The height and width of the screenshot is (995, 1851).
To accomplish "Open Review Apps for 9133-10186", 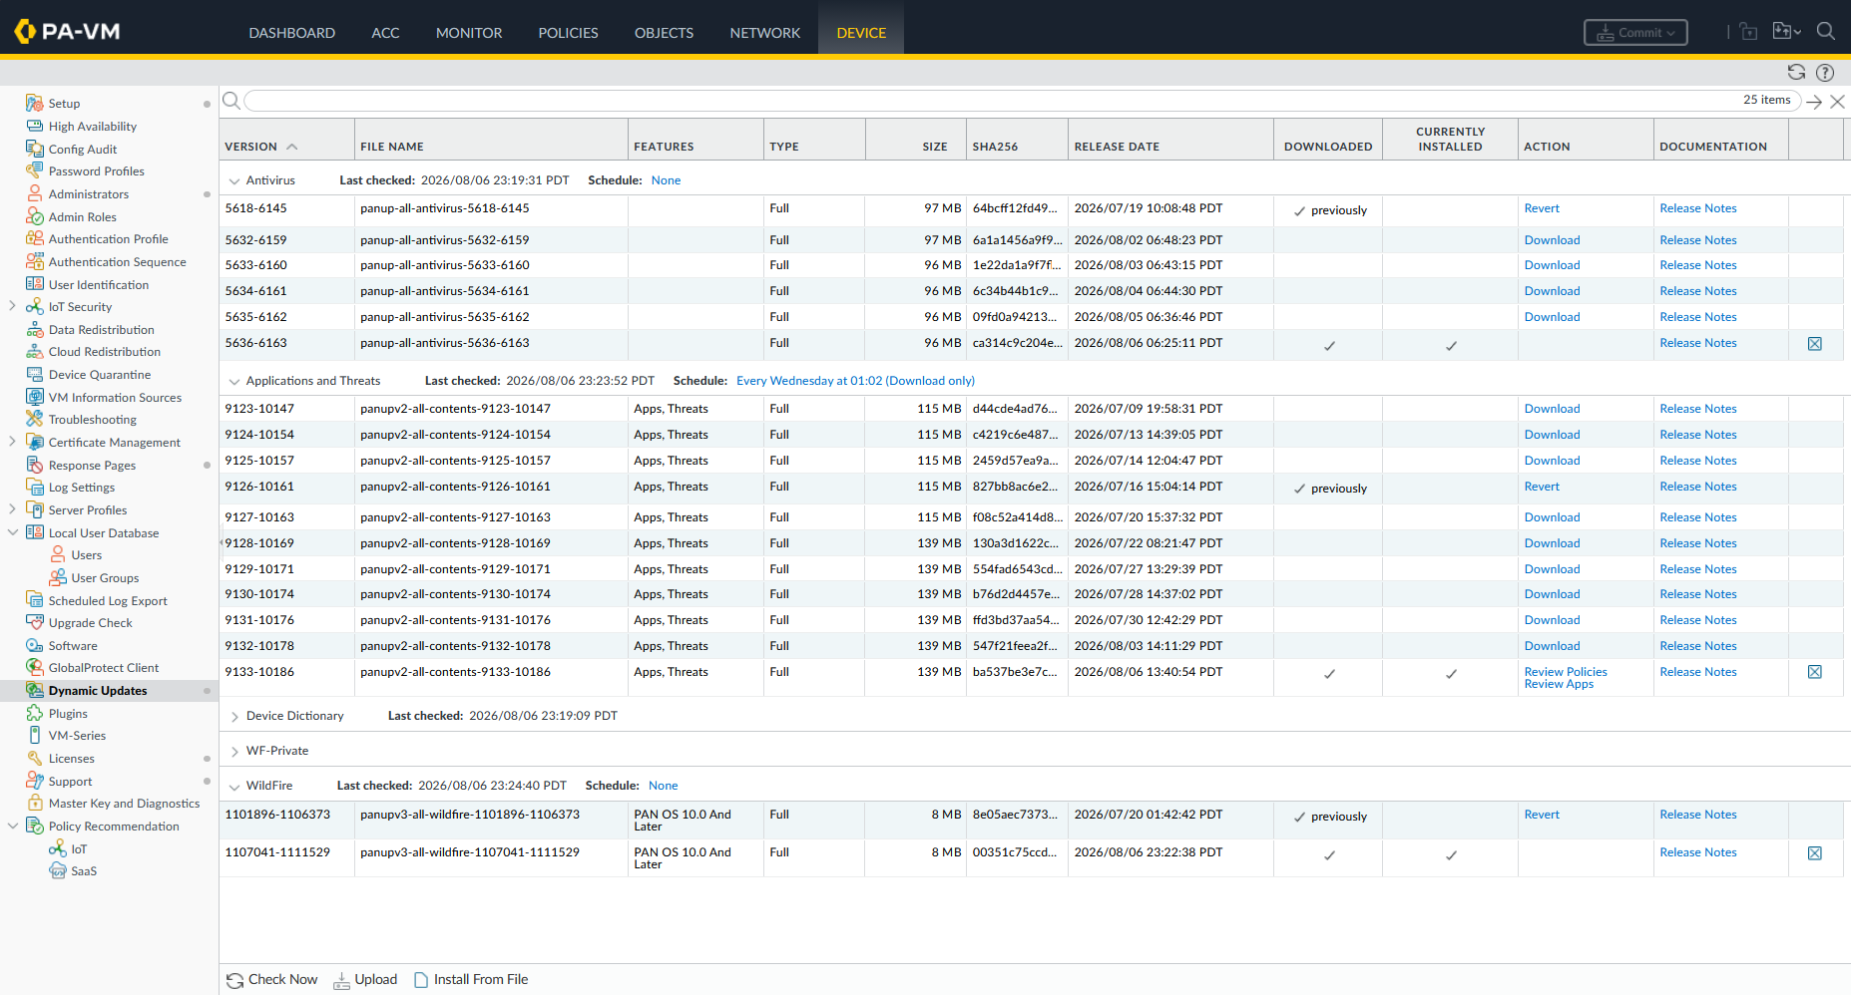I will [x=1559, y=684].
